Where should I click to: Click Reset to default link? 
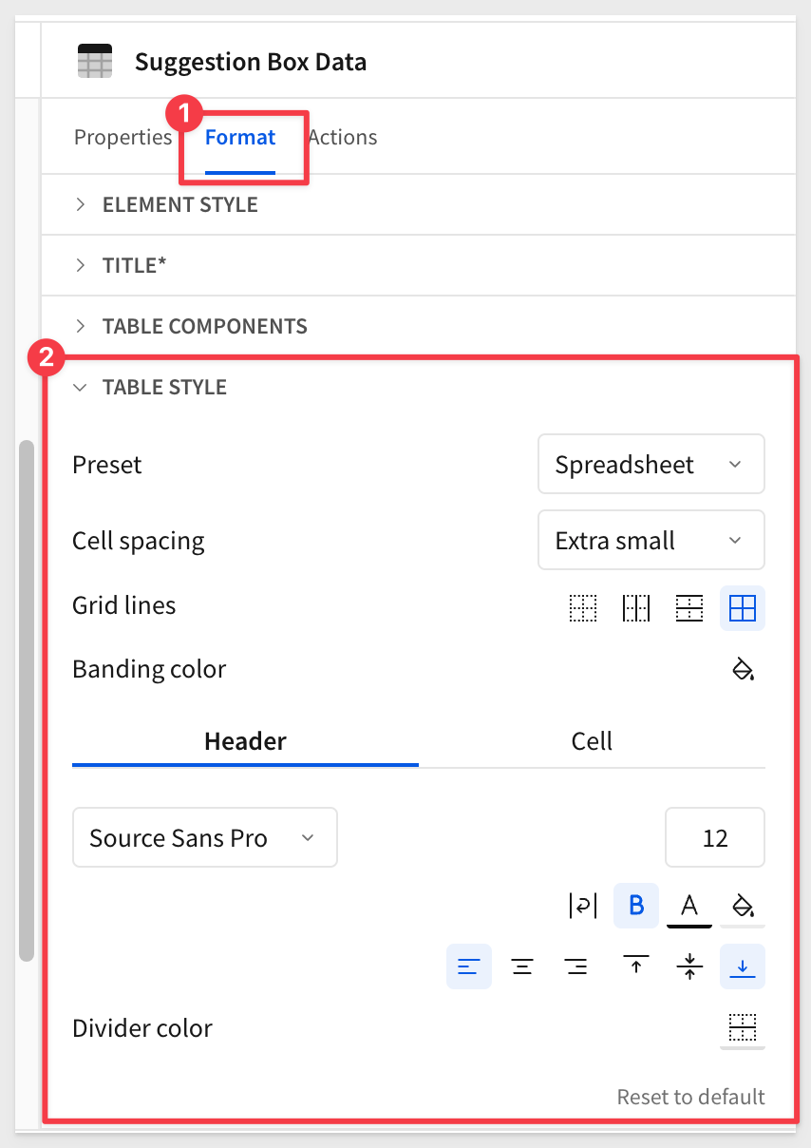[x=691, y=1097]
